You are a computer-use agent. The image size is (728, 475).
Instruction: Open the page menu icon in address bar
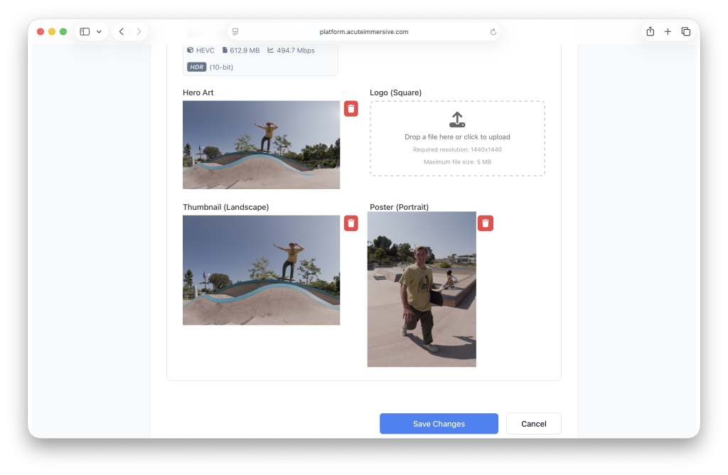[x=235, y=32]
